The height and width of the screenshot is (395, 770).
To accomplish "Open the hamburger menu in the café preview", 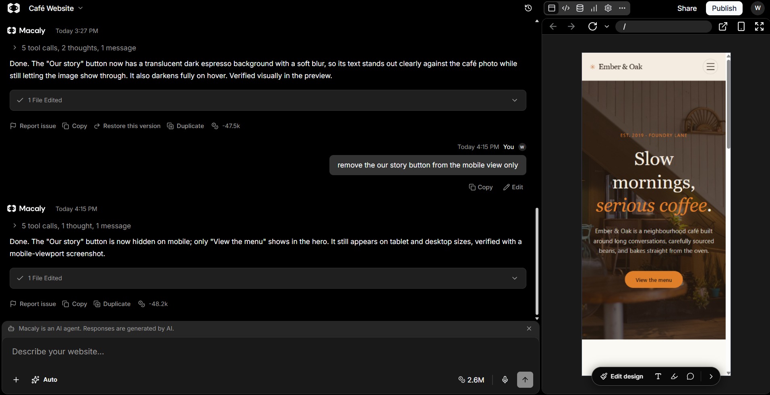I will click(710, 66).
